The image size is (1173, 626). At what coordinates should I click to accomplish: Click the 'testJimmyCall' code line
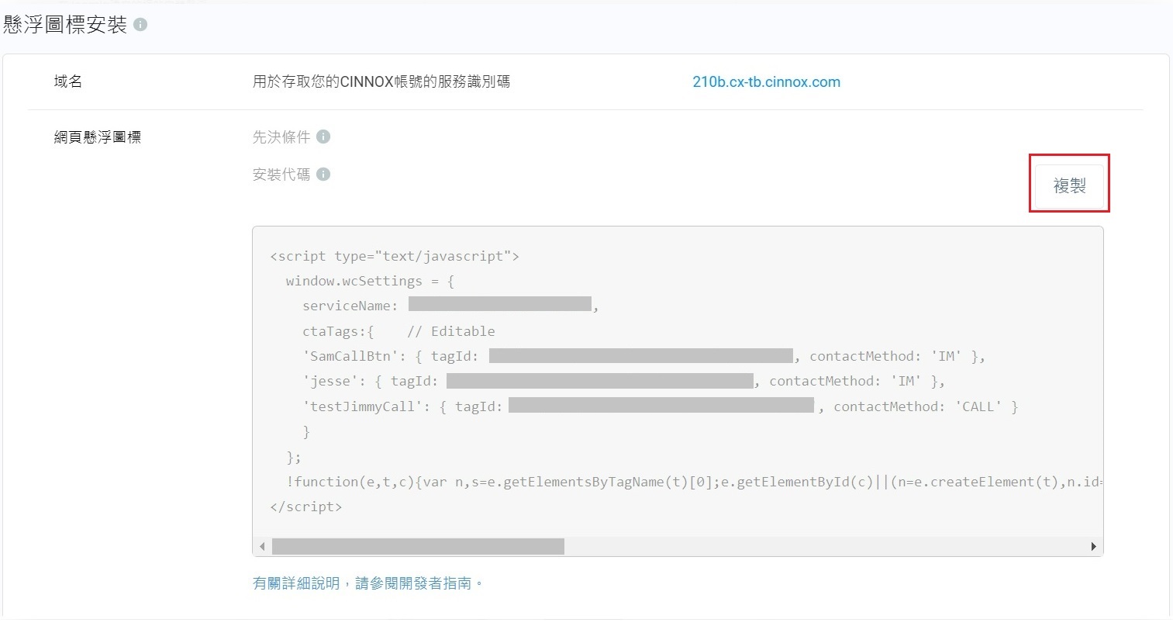click(660, 406)
